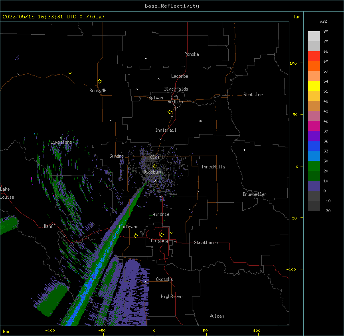The image size is (344, 336).
Task: Click the Ponoka town label
Action: 192,54
